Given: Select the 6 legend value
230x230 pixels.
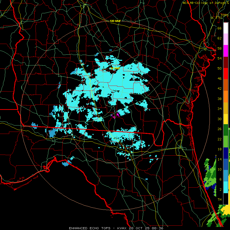Looking at the screenshot, I should (x=220, y=179).
